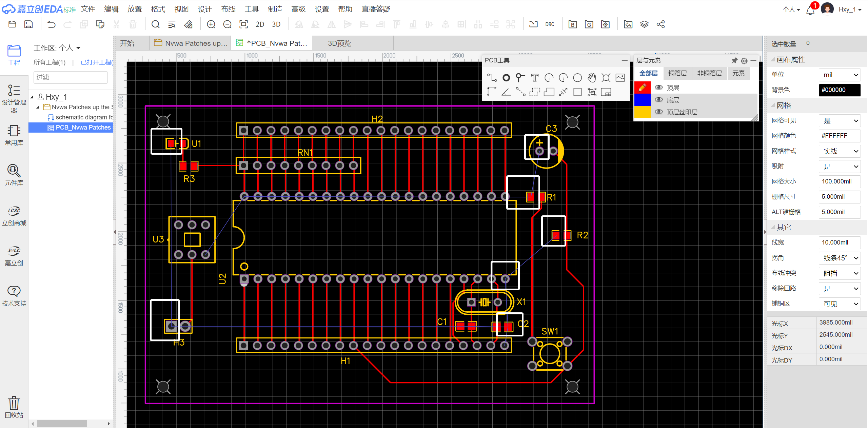Toggle visibility of the 底层 layer
This screenshot has width=868, height=428.
pos(658,100)
